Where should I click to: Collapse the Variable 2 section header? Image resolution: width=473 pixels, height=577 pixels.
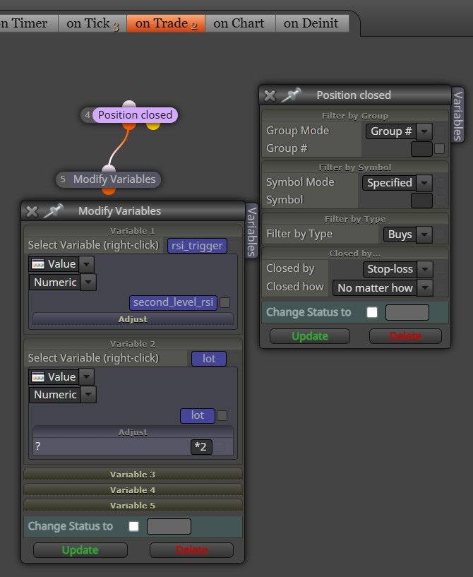(x=133, y=344)
